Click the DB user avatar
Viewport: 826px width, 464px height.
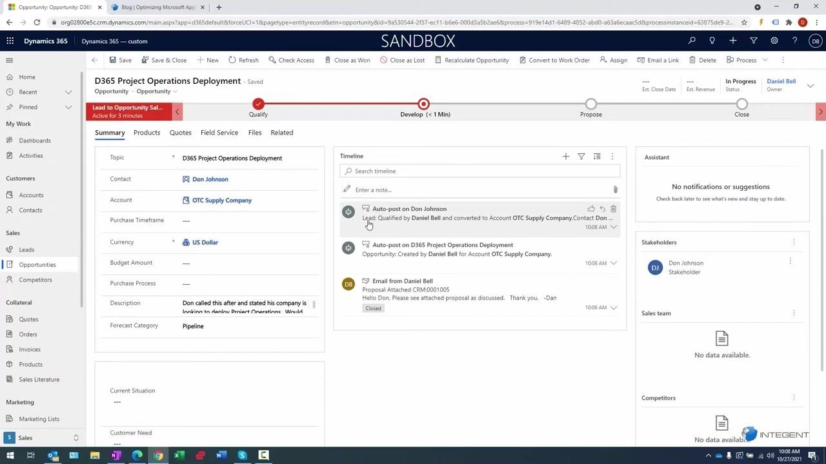pyautogui.click(x=816, y=41)
